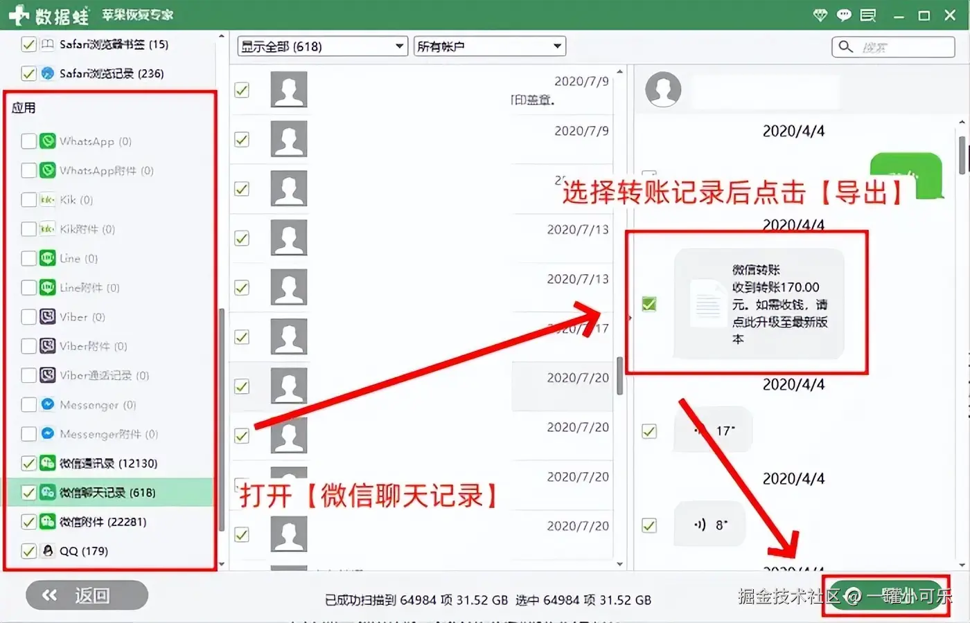970x623 pixels.
Task: Click the 微信附件 WeChat icon
Action: coord(47,521)
